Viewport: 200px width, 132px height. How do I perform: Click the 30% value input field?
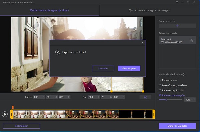coord(190,100)
